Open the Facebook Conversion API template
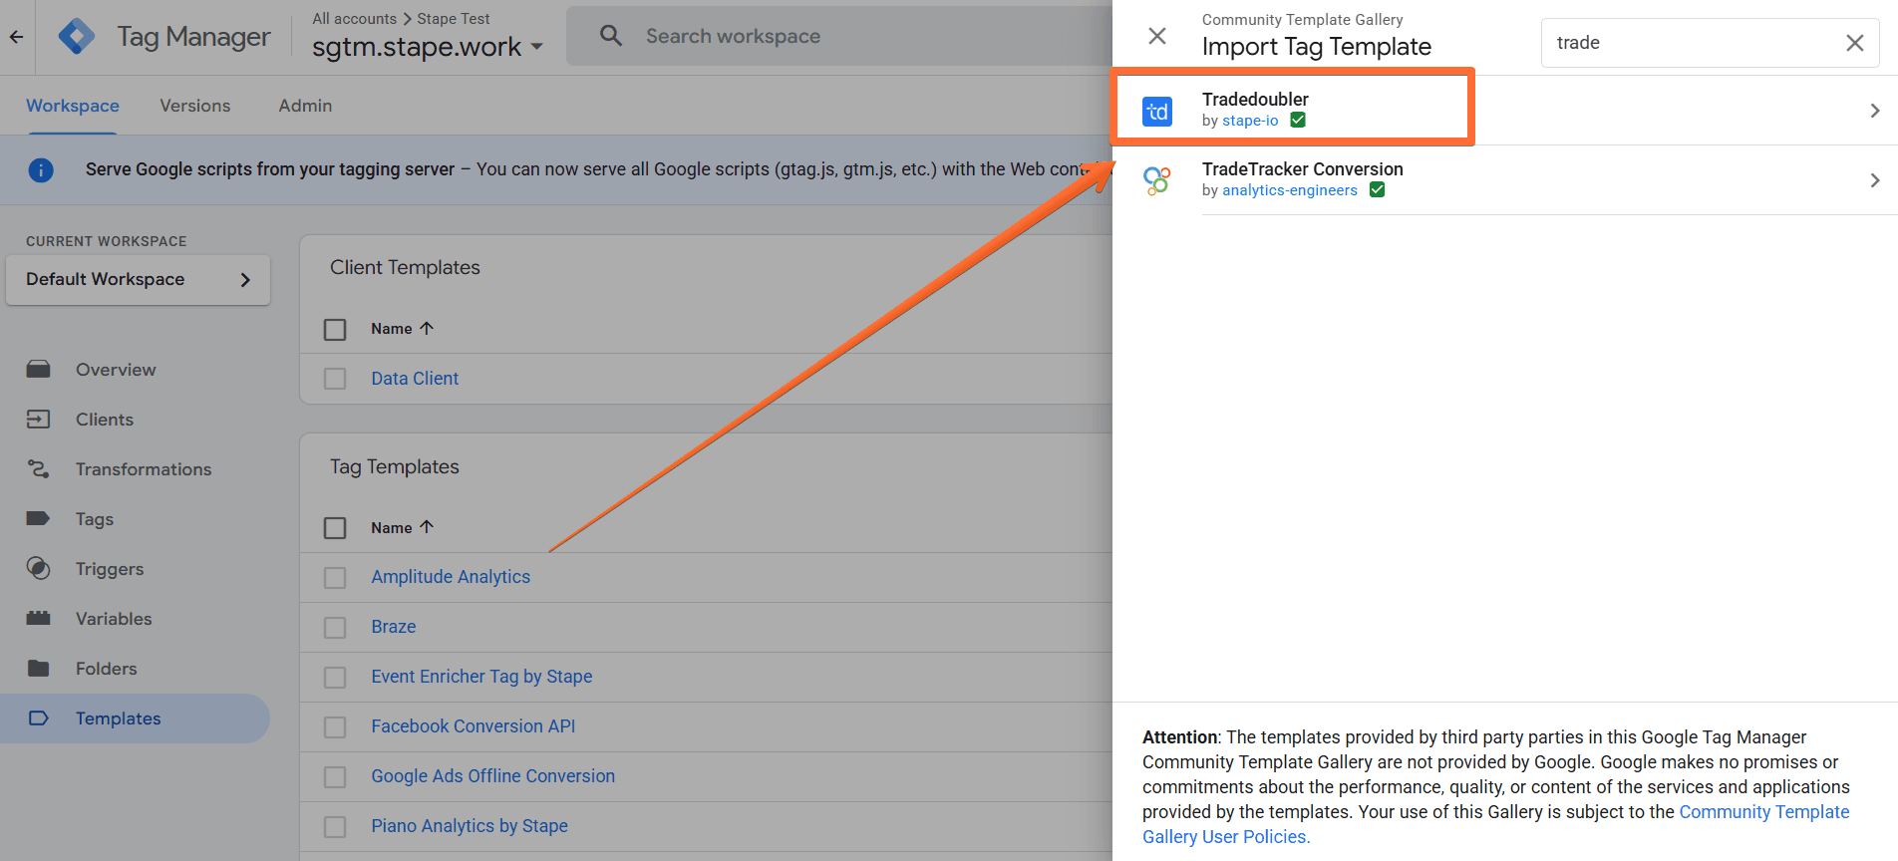1898x861 pixels. point(473,726)
